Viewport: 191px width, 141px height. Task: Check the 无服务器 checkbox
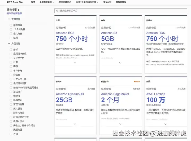tap(11, 130)
